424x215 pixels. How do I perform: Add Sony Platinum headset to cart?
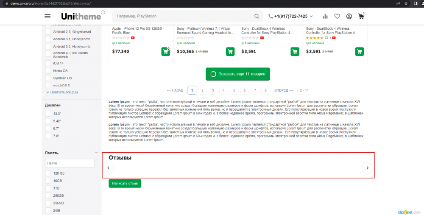tap(230, 51)
